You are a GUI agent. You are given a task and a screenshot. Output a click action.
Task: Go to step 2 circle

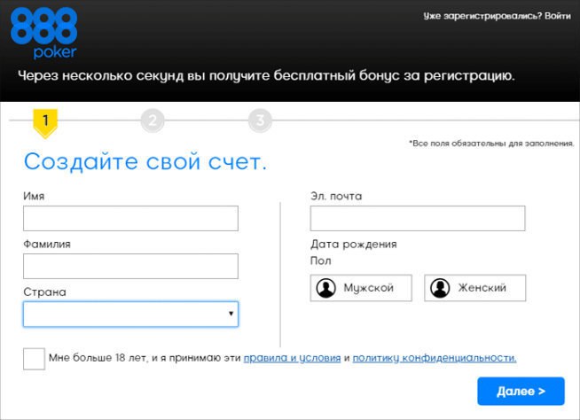tap(153, 121)
